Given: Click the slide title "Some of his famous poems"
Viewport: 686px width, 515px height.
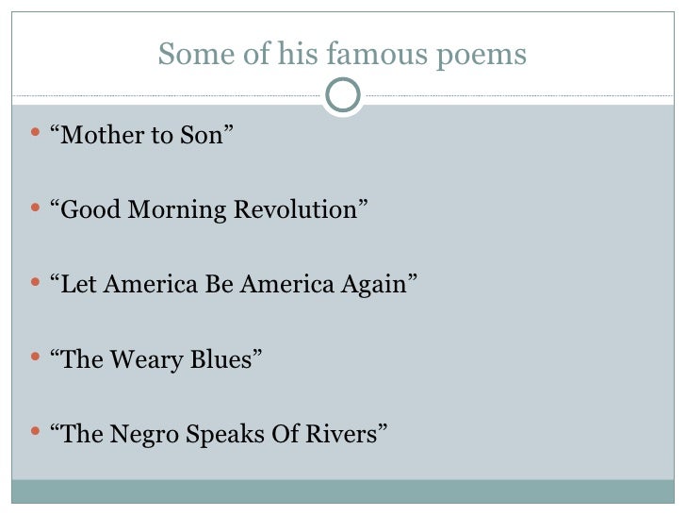Looking at the screenshot, I should (x=342, y=55).
